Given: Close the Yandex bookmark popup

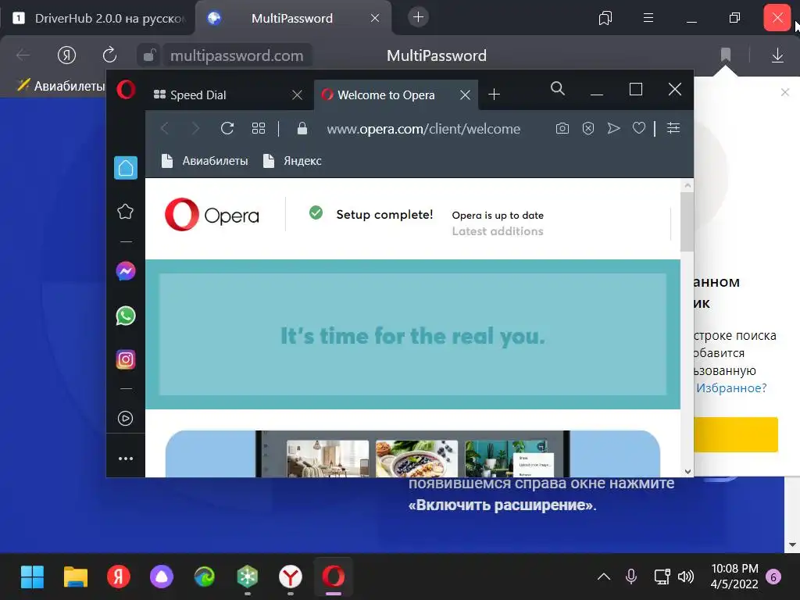Looking at the screenshot, I should coord(784,92).
